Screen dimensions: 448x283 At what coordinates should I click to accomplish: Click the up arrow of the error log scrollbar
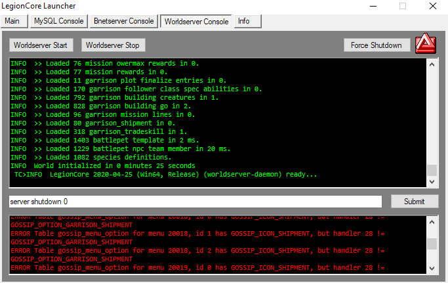(x=432, y=222)
